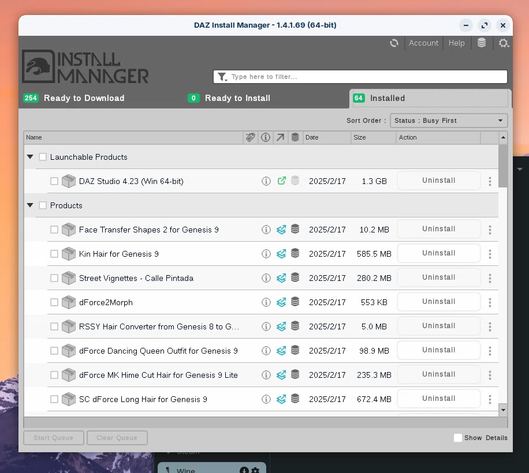Screen dimensions: 529x473
Task: Uninstall Kin Hair for Genesis 9
Action: [438, 253]
